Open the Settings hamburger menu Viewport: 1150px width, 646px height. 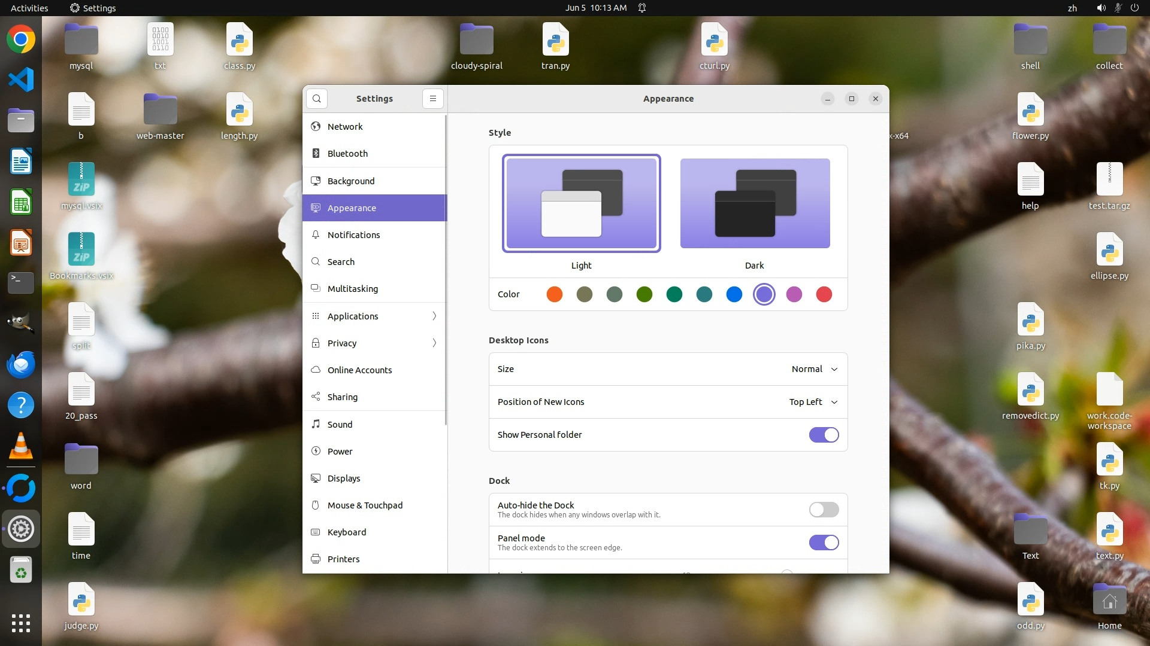(432, 99)
